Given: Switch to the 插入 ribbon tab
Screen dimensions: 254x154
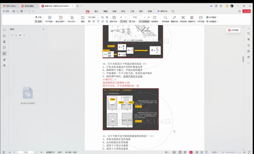Looking at the screenshot, I should tap(97, 11).
